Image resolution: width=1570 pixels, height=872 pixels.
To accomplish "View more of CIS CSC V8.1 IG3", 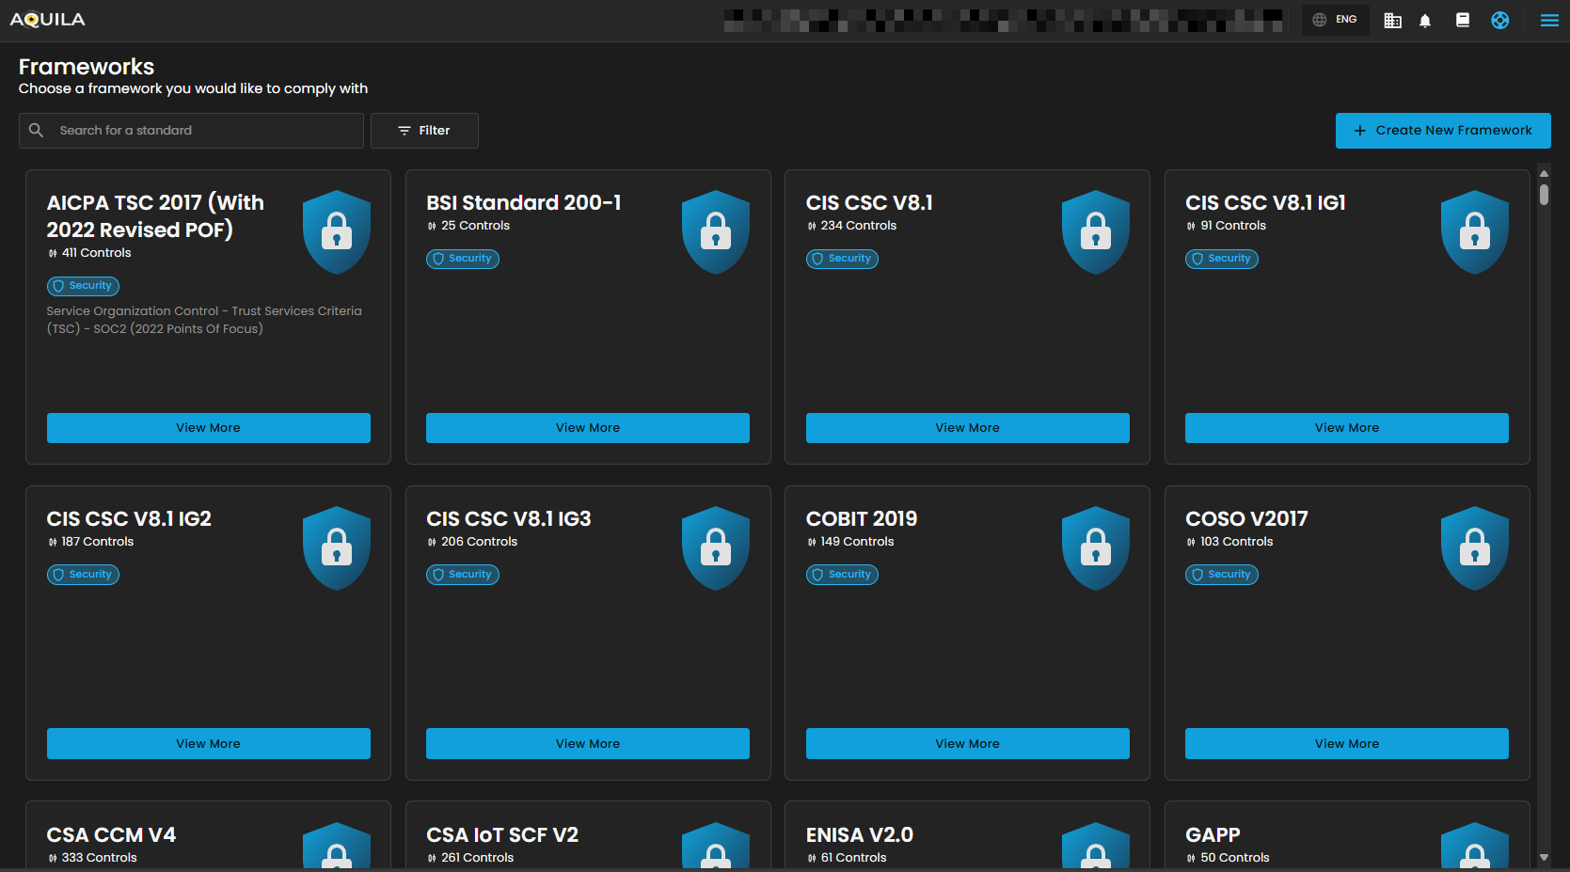I will point(587,744).
